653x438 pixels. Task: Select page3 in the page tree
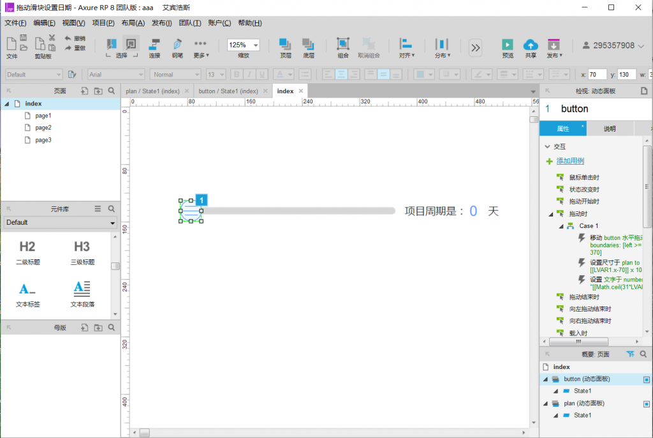click(x=43, y=140)
